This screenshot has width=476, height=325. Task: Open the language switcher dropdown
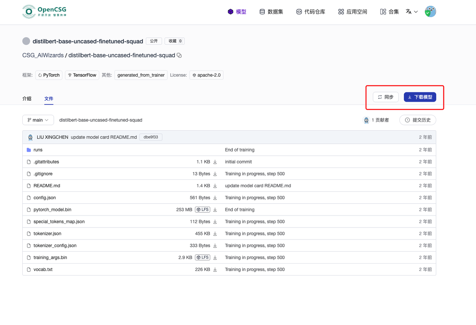click(x=412, y=12)
